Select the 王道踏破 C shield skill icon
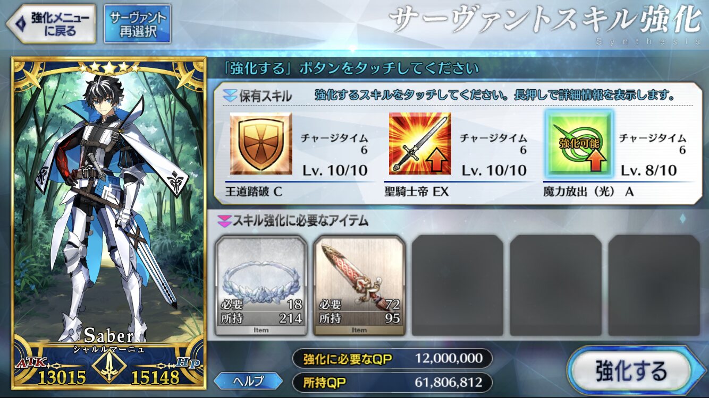This screenshot has height=398, width=709. click(261, 143)
